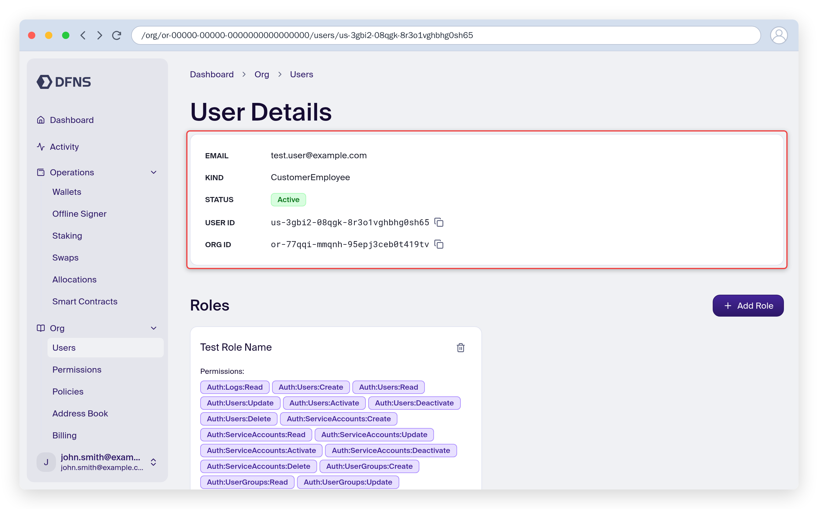Collapse the Operations section chevron
818x509 pixels.
point(153,172)
